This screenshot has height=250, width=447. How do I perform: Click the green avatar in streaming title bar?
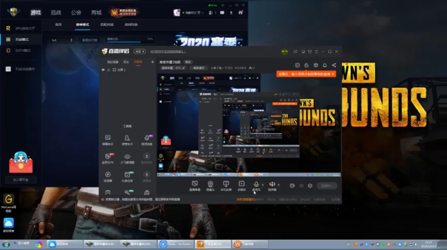click(x=284, y=52)
